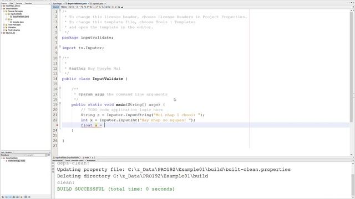Viewport: 355px width, 199px height.
Task: Collapse the Javadoc fold at line 10
Action: pyautogui.click(x=60, y=57)
